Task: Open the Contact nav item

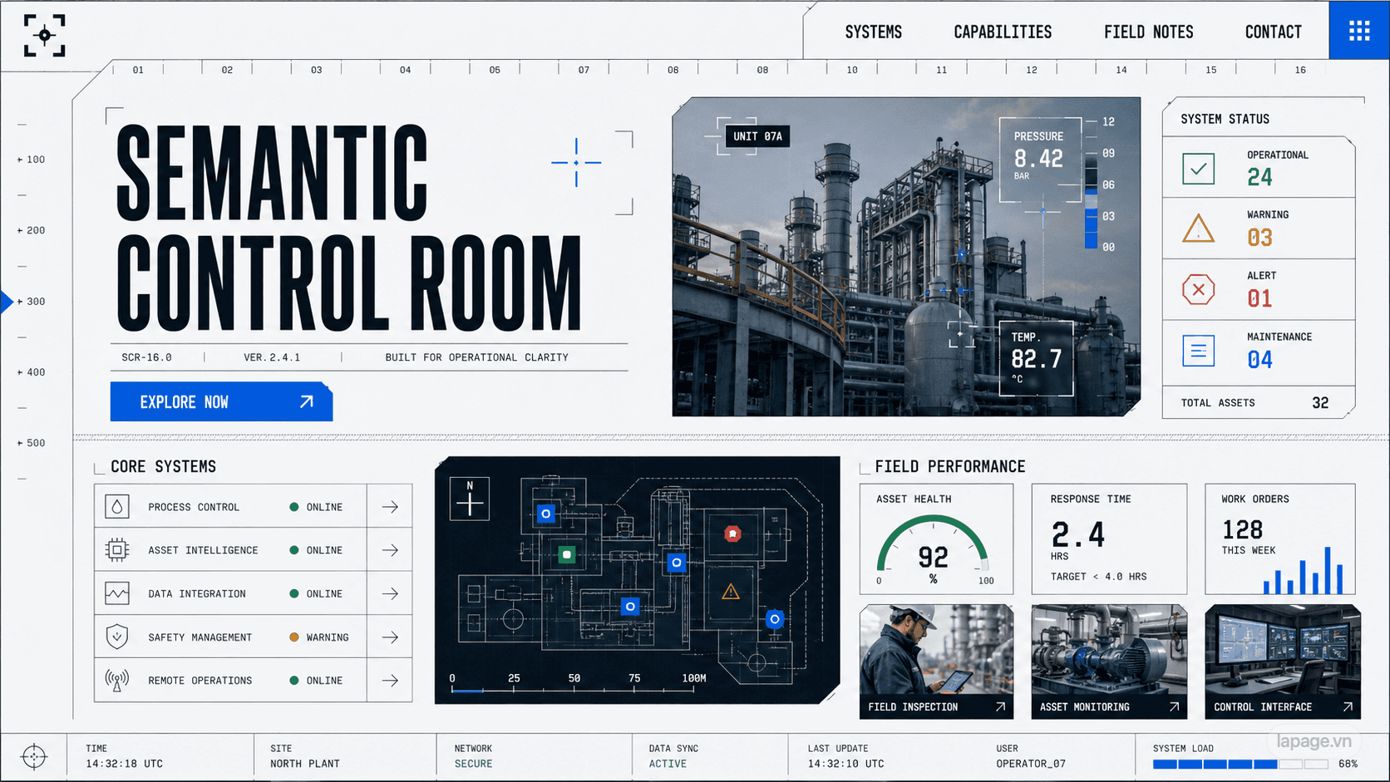Action: click(x=1273, y=32)
